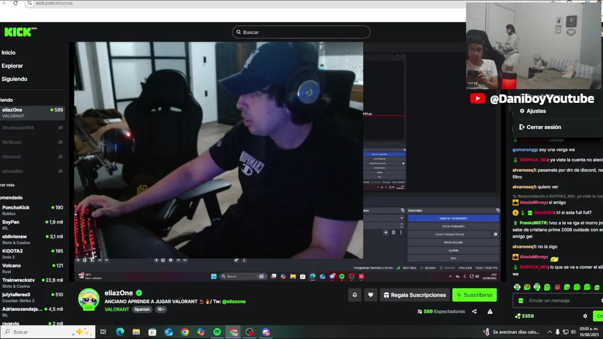Open recommended channel PonchoKick
This screenshot has height=339, width=603.
coord(32,210)
